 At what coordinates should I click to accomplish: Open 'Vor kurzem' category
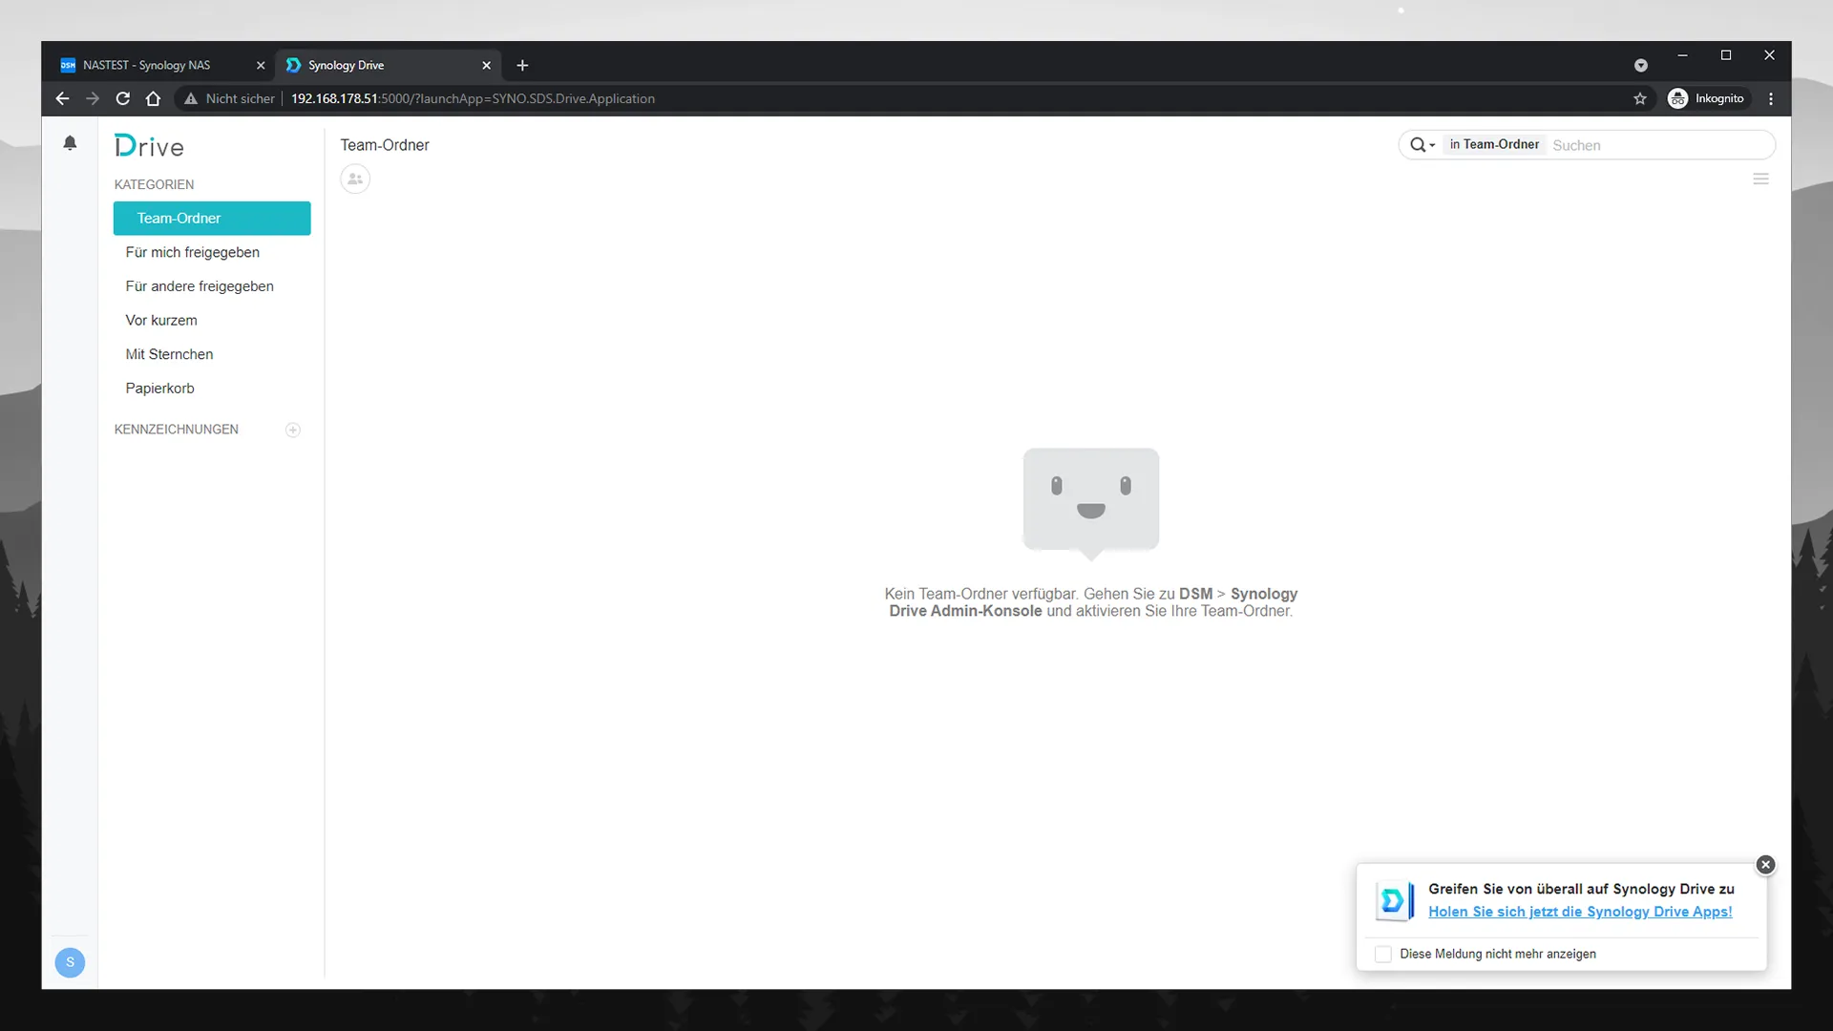click(x=212, y=320)
